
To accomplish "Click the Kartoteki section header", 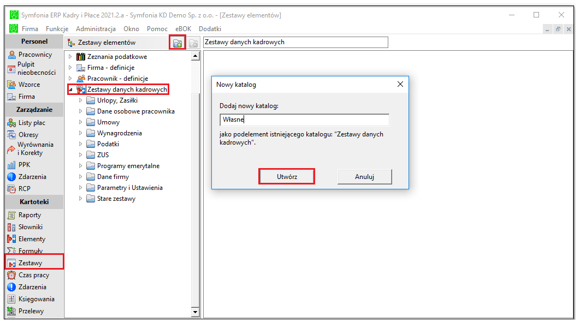I will pos(34,202).
